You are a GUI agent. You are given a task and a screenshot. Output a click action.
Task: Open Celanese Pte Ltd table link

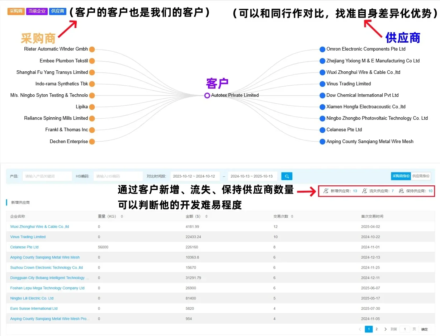(24, 247)
